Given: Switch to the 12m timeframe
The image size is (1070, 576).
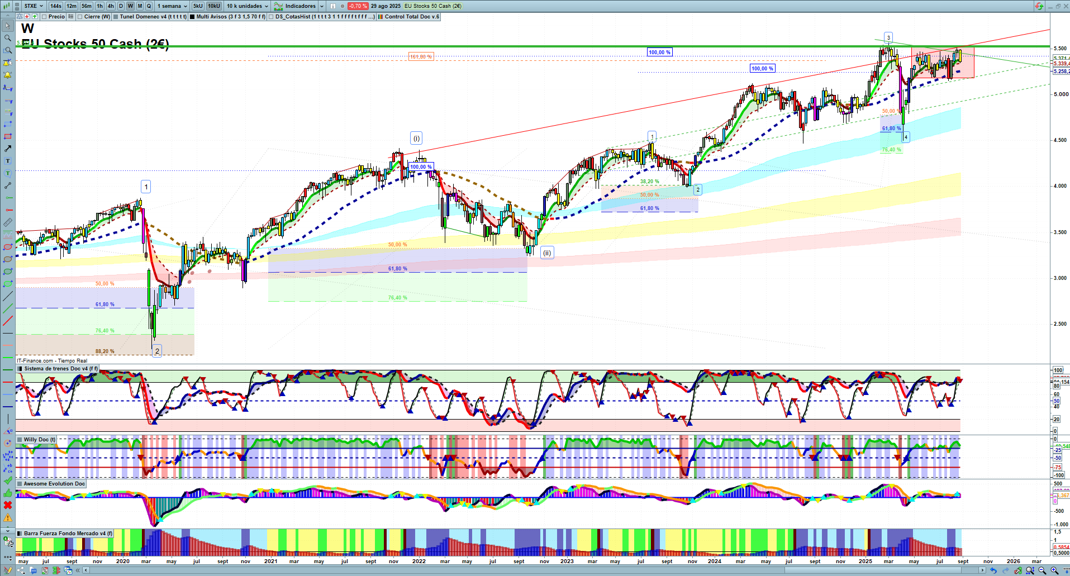Looking at the screenshot, I should 72,6.
